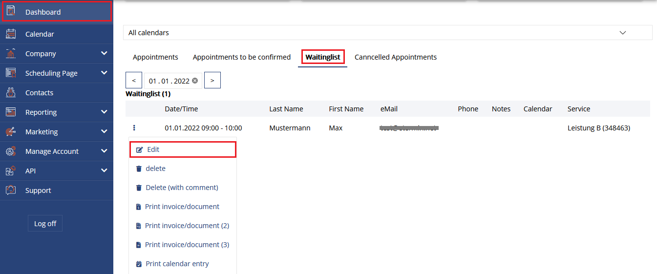Go to next date with > button
Screen dimensions: 657x274
[212, 80]
